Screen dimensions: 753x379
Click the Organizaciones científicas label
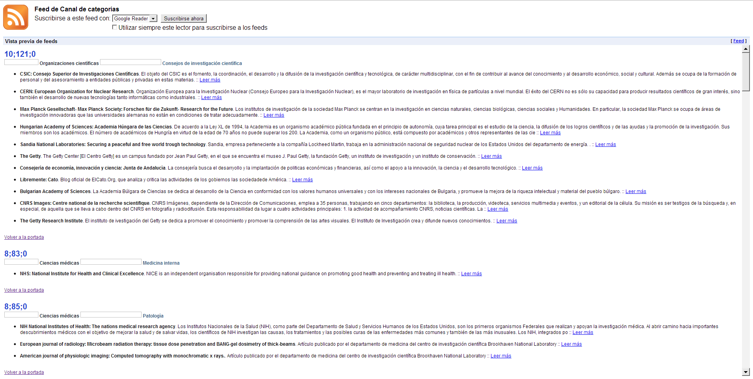[69, 63]
